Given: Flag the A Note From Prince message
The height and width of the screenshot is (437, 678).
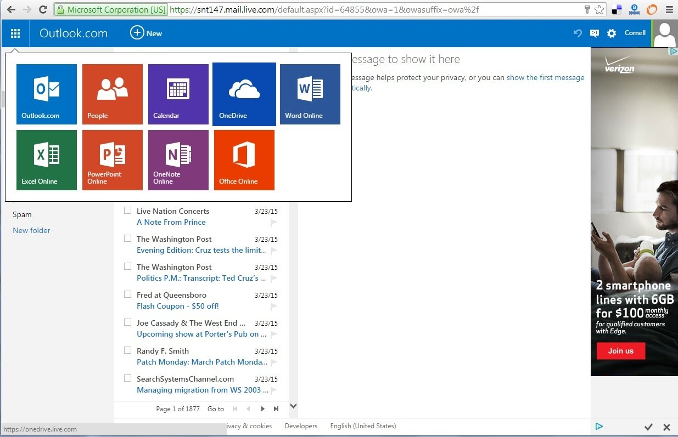Looking at the screenshot, I should (x=273, y=223).
